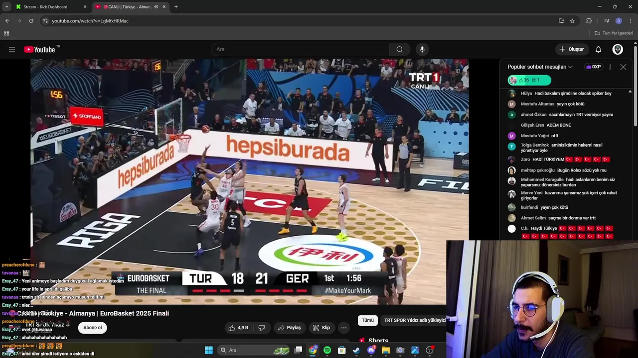Open Tüm Yer İşaretleri bookmarks folder
The image size is (638, 358).
point(614,33)
